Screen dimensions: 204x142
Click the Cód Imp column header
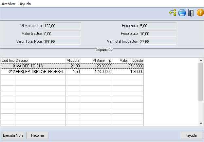pos(8,60)
